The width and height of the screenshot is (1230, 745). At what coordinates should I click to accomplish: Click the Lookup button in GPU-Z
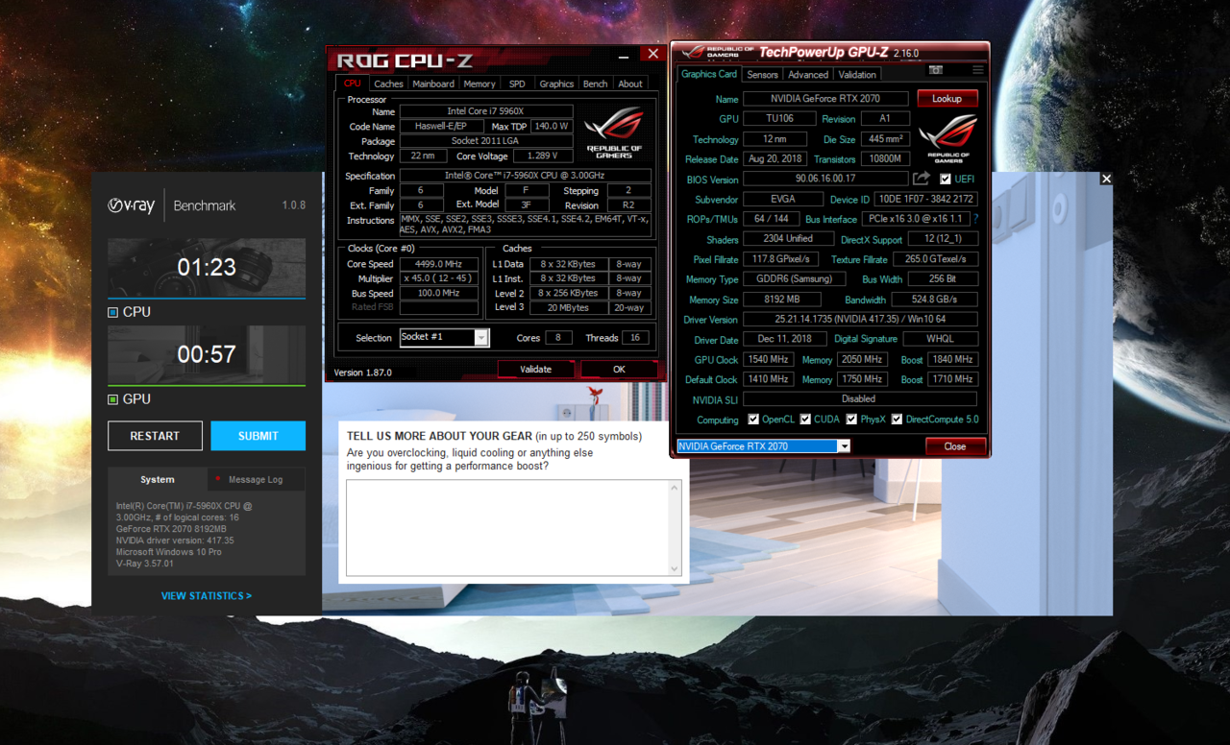click(947, 98)
